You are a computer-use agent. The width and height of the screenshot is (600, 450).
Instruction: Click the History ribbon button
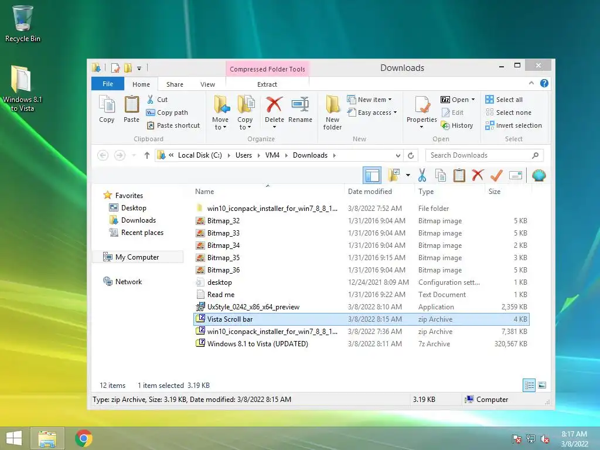(x=457, y=125)
